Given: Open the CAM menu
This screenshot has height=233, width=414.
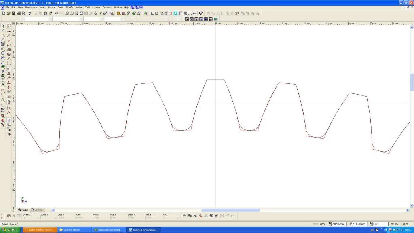Looking at the screenshot, I should 87,8.
